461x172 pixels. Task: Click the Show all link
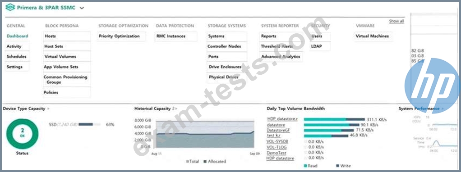[396, 21]
